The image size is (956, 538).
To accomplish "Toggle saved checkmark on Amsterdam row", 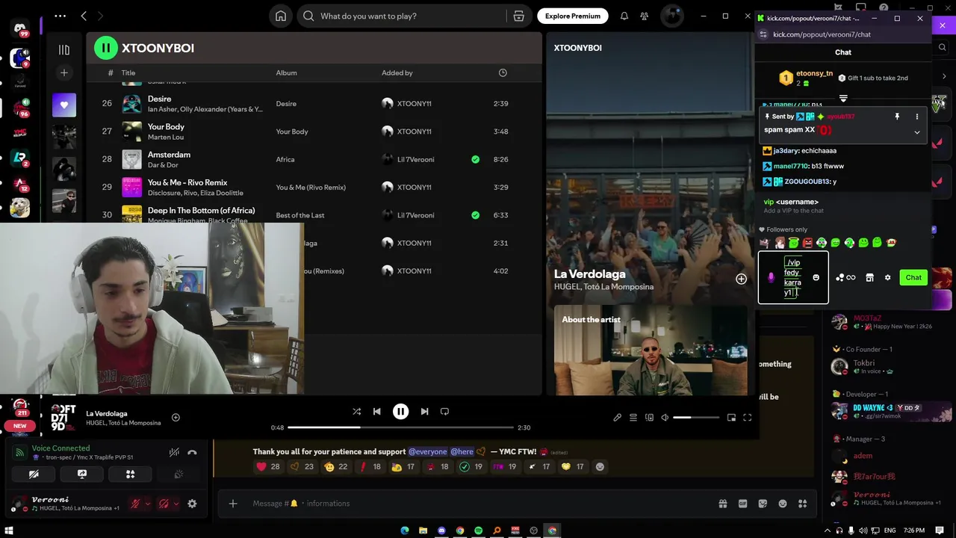I will (476, 159).
